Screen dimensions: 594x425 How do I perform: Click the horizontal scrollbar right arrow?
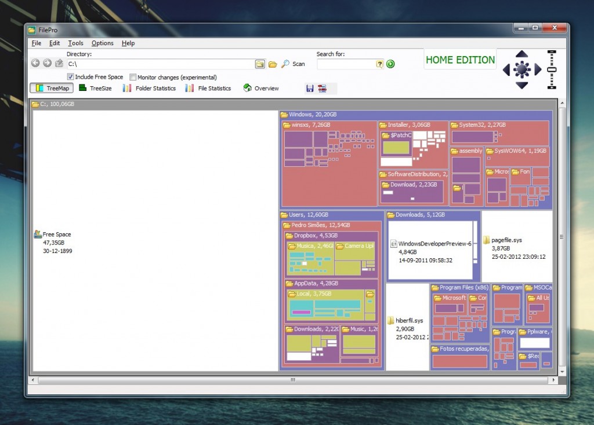553,380
